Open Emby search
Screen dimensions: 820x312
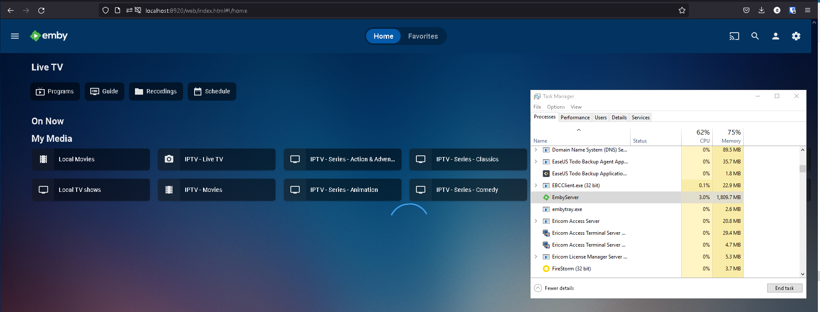(755, 36)
